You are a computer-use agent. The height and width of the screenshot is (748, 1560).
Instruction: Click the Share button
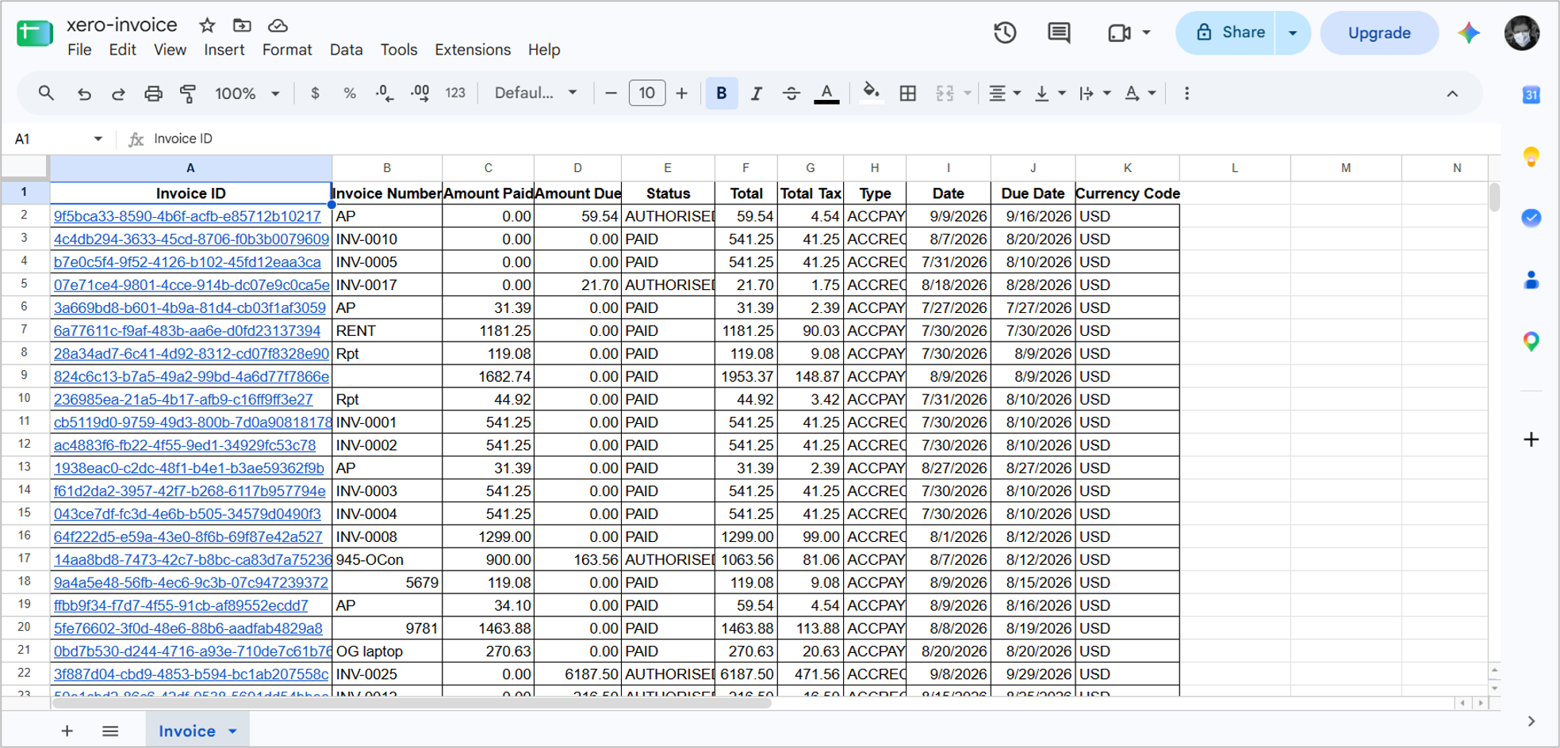[x=1226, y=32]
